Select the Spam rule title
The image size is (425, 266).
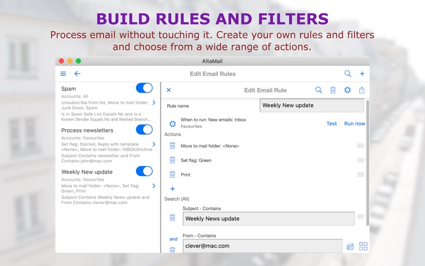69,89
